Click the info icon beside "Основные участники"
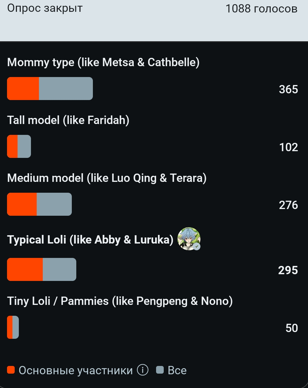This screenshot has height=388, width=308. (x=143, y=370)
